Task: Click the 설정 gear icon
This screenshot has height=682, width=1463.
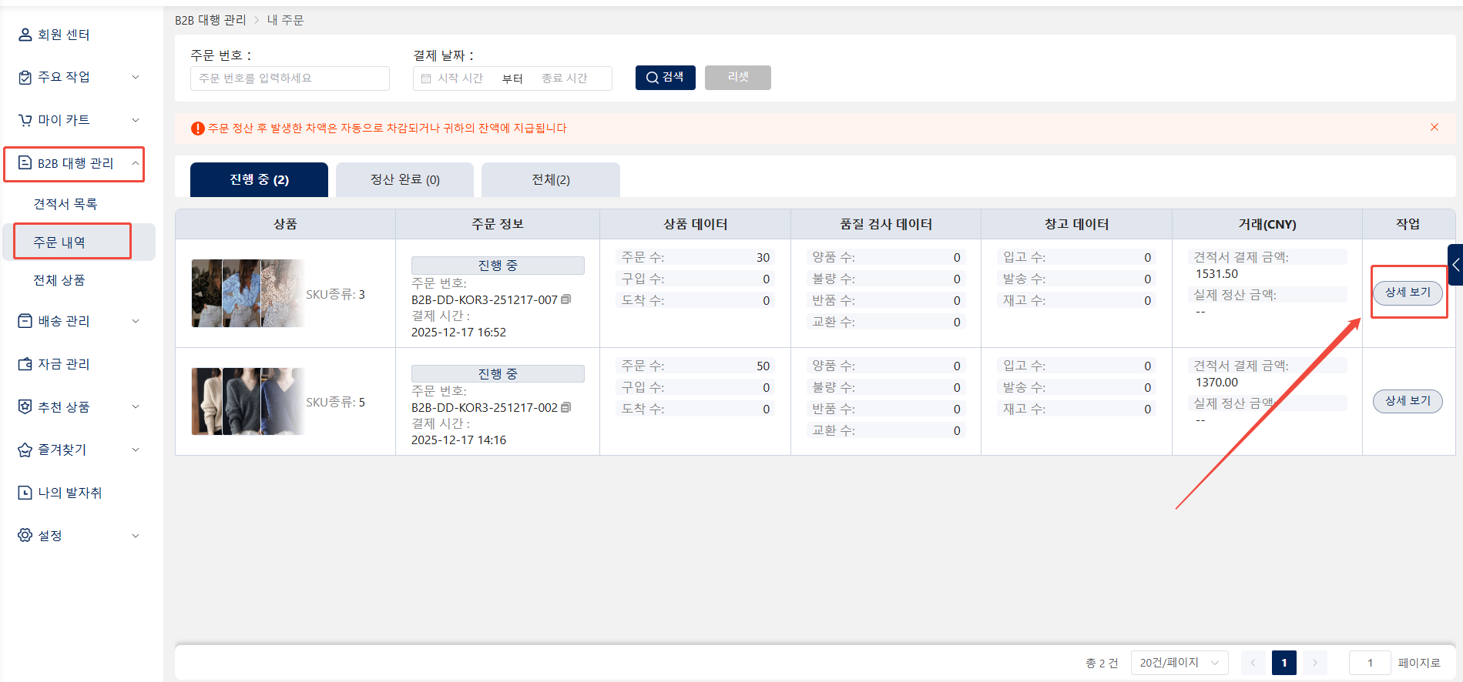Action: (25, 535)
